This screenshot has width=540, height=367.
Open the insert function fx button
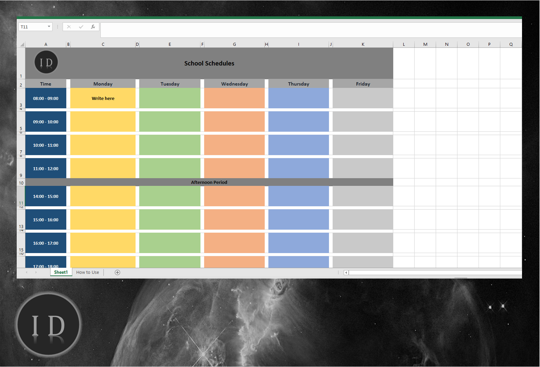tap(93, 27)
